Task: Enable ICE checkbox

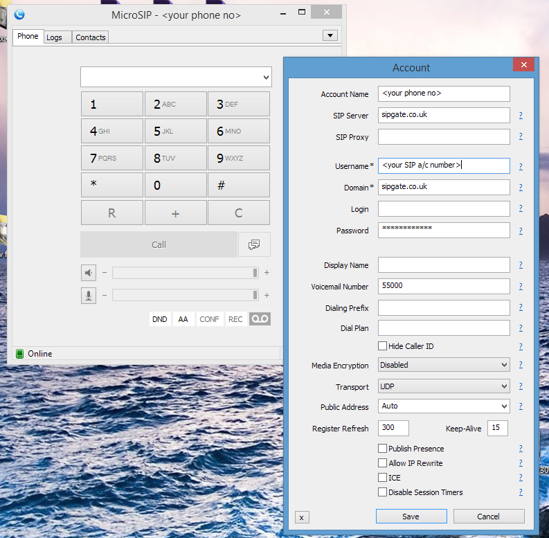Action: (x=382, y=477)
